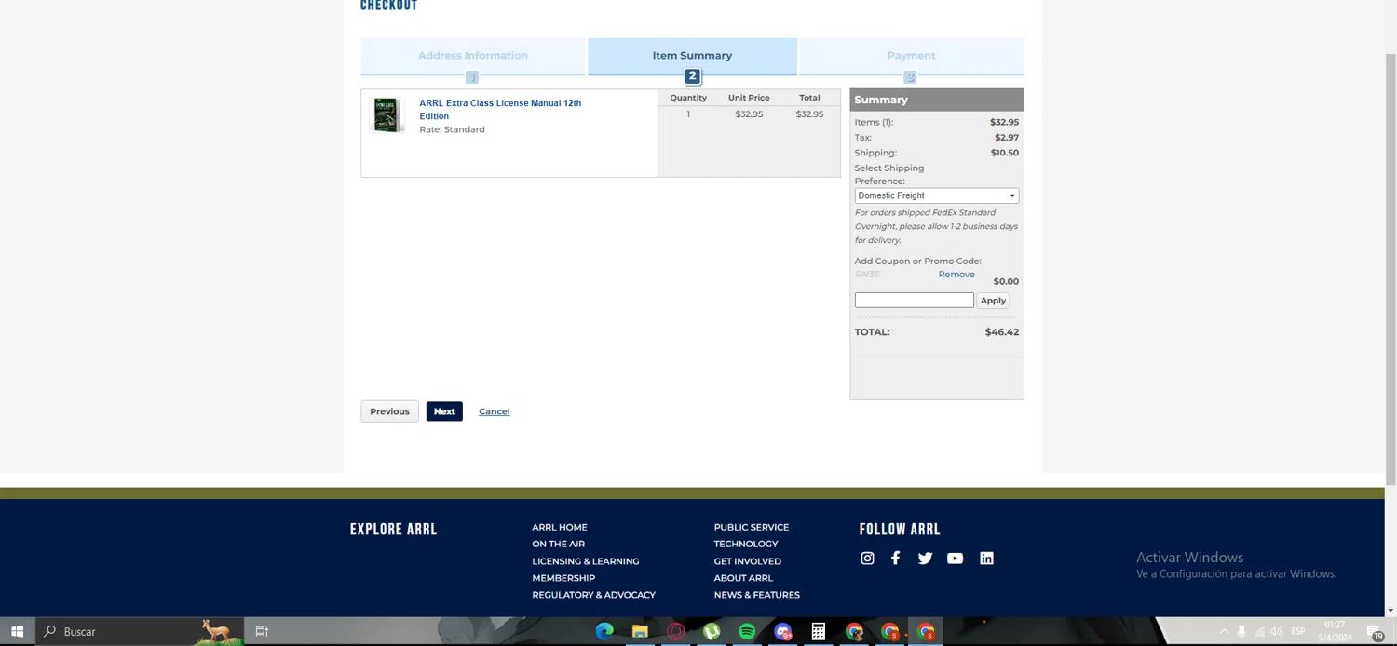Viewport: 1397px width, 646px height.
Task: Show hidden system tray icons
Action: [x=1224, y=631]
